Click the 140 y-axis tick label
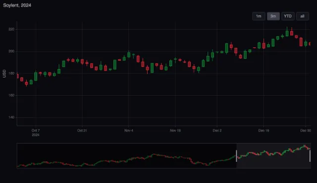Image resolution: width=317 pixels, height=183 pixels. coord(11,117)
